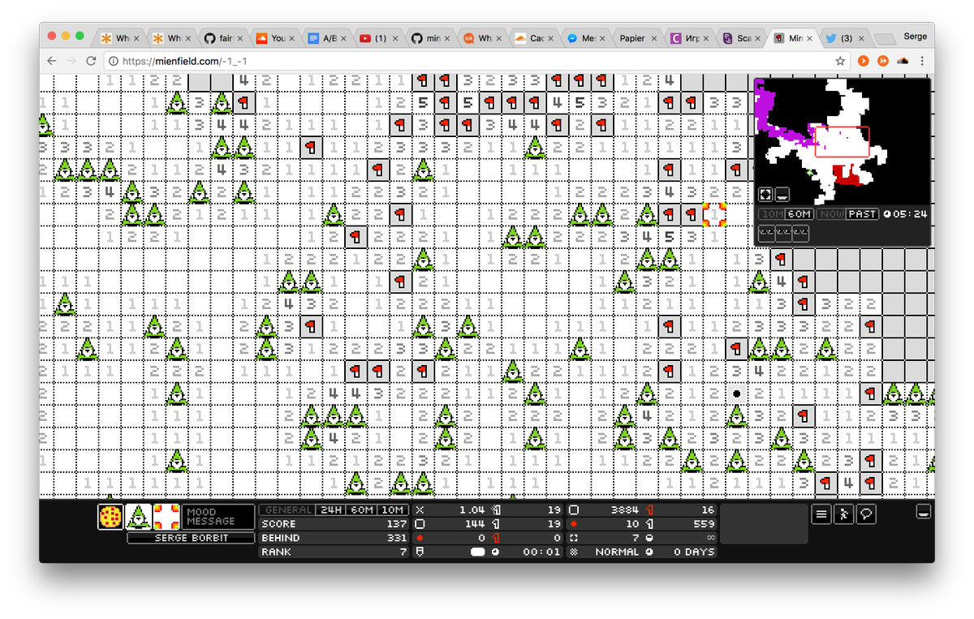Click the running figure icon
Viewport: 974px width, 619px height.
[844, 514]
